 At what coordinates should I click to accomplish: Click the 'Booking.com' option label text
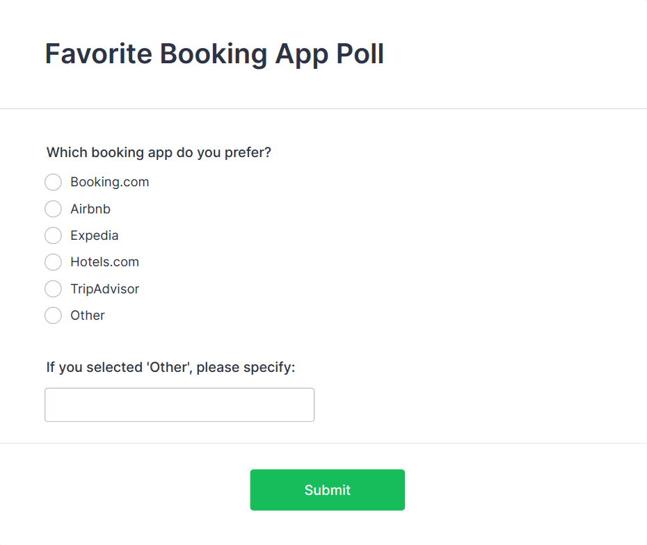(x=109, y=182)
